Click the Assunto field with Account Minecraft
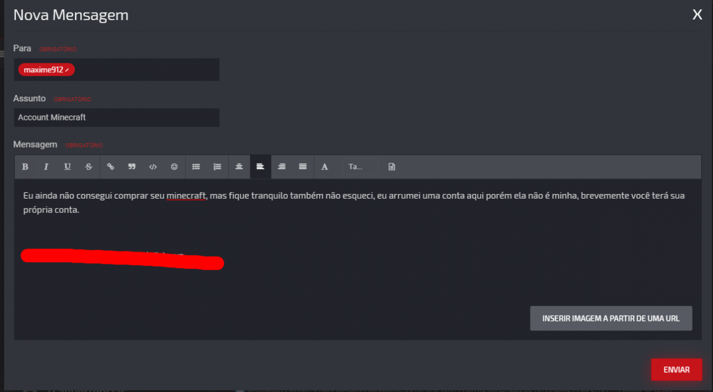713x392 pixels. click(116, 117)
